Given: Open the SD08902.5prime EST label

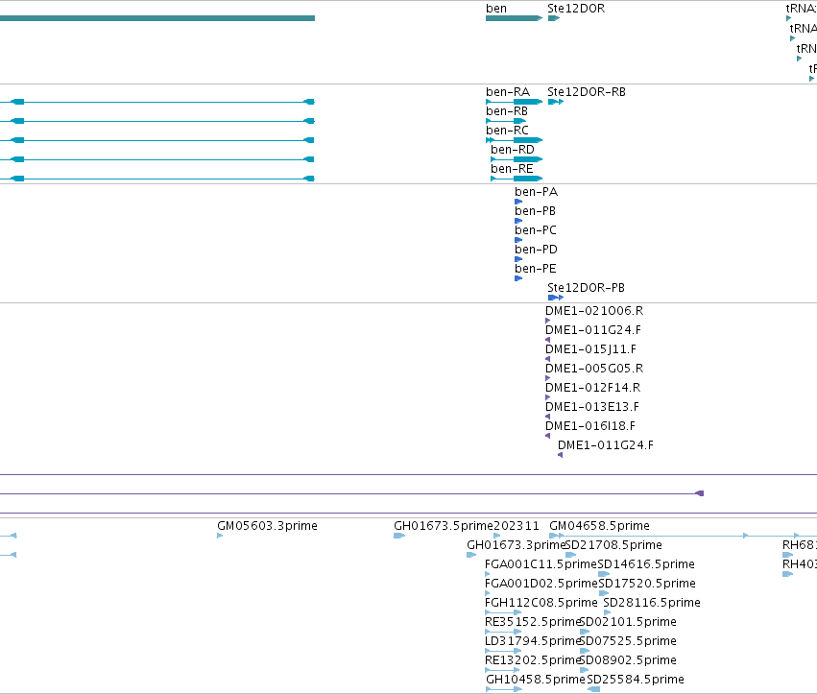Looking at the screenshot, I should pos(629,660).
